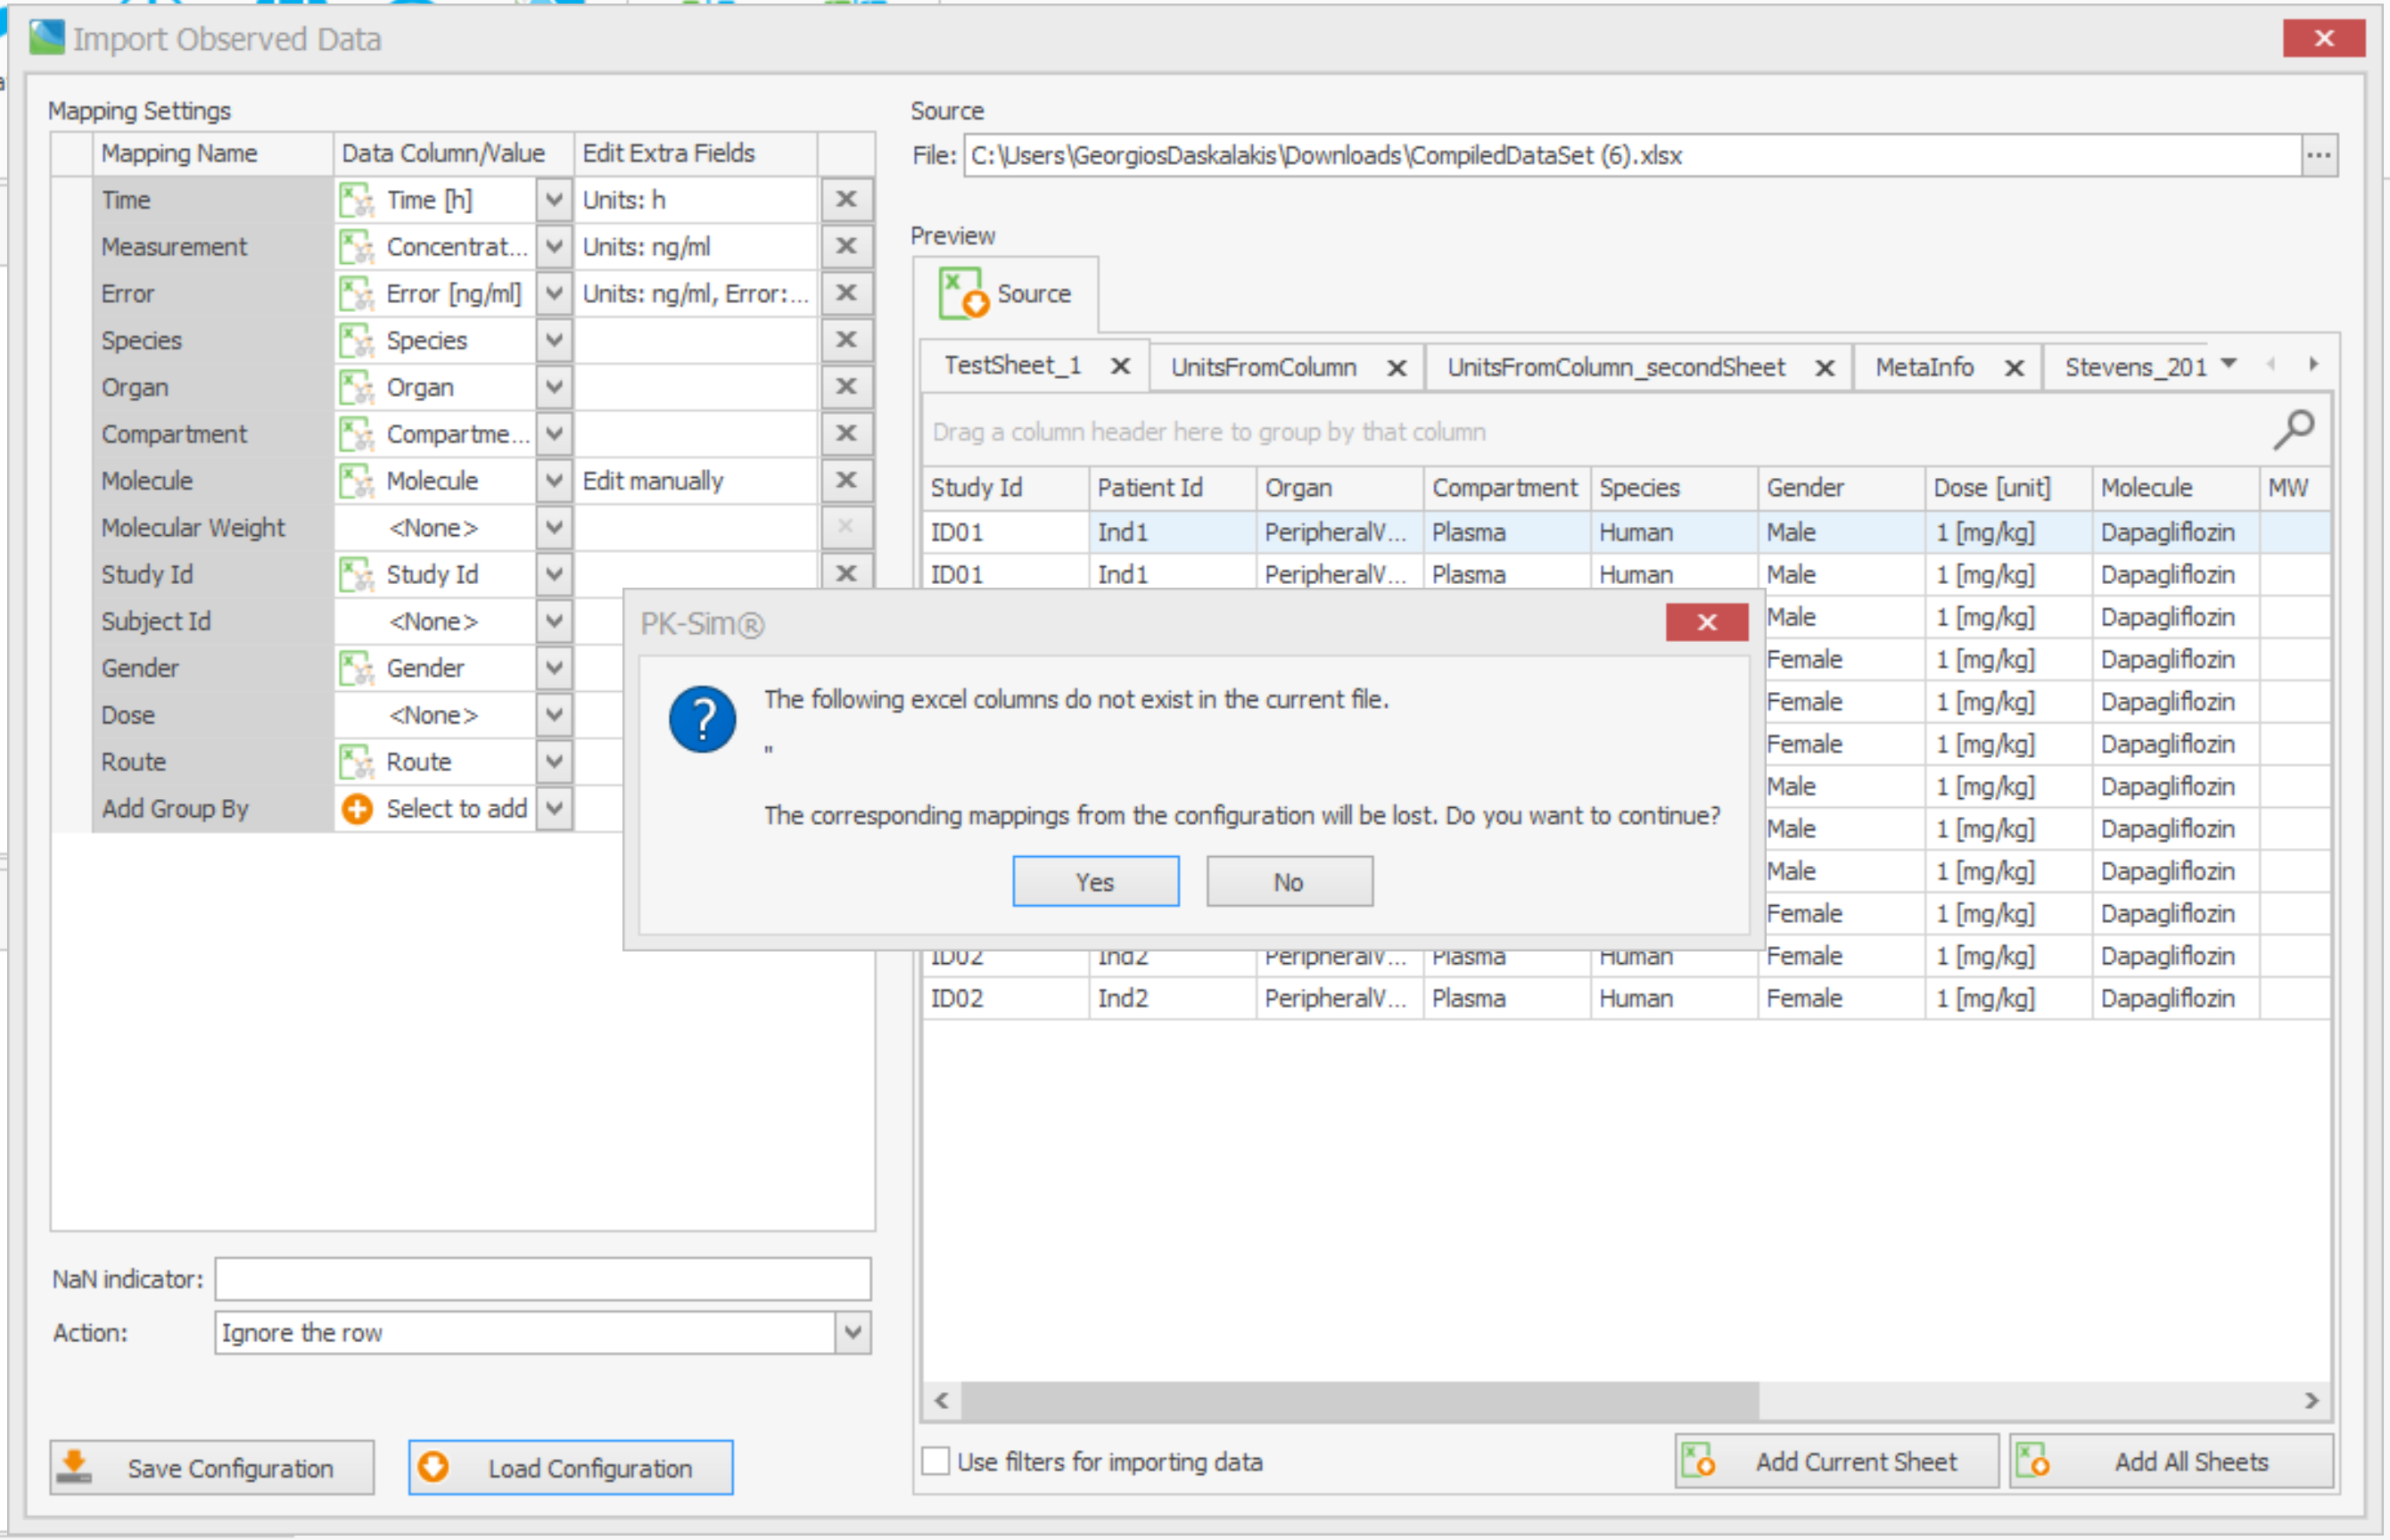Click the Excel icon beside the Time mapping
Viewport: 2390px width, 1540px height.
point(357,199)
